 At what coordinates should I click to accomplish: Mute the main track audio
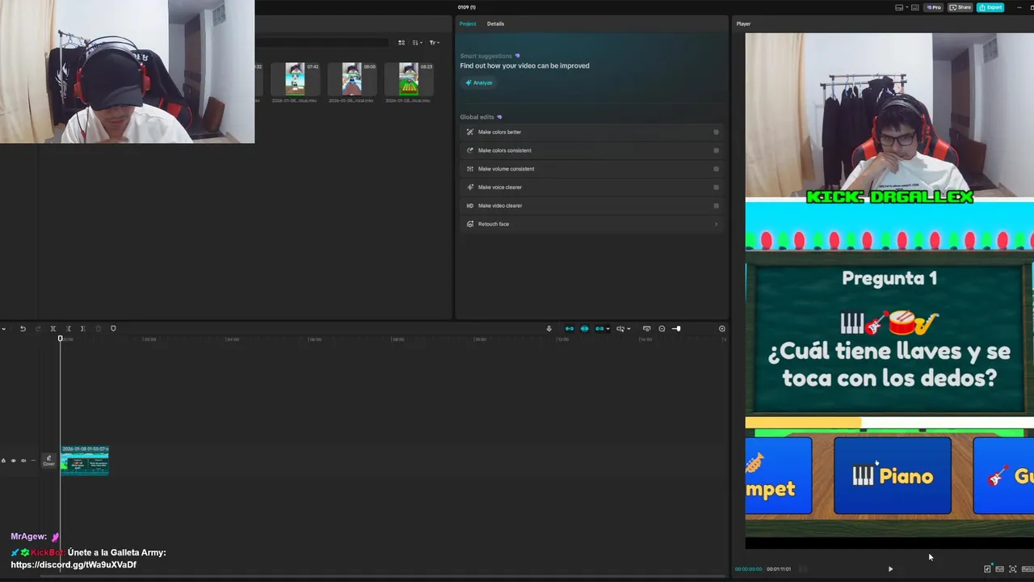[x=23, y=461]
